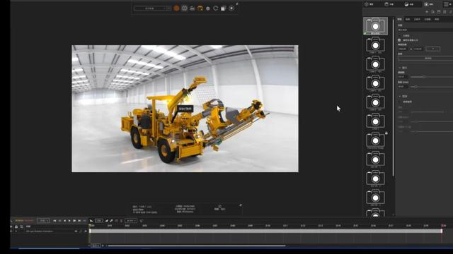Select the highlighted first camera thumbnail
This screenshot has height=254, width=453.
(375, 26)
